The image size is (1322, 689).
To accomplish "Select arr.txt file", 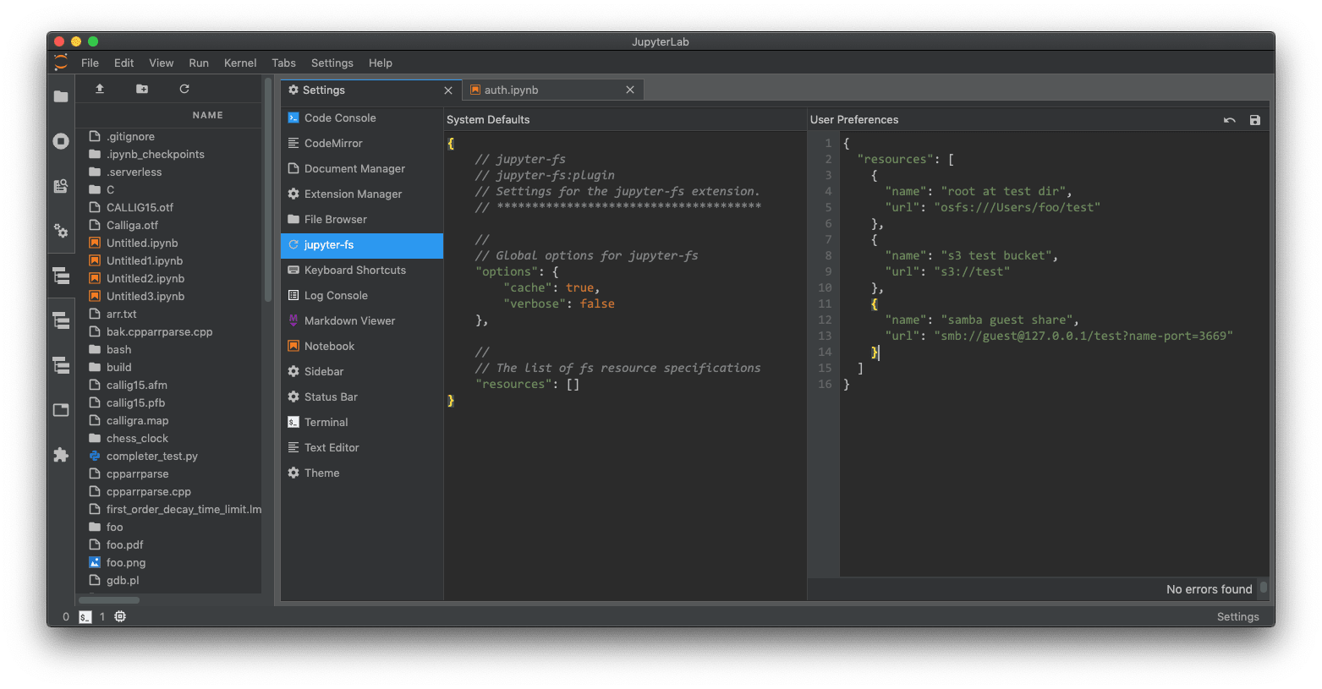I will point(169,314).
